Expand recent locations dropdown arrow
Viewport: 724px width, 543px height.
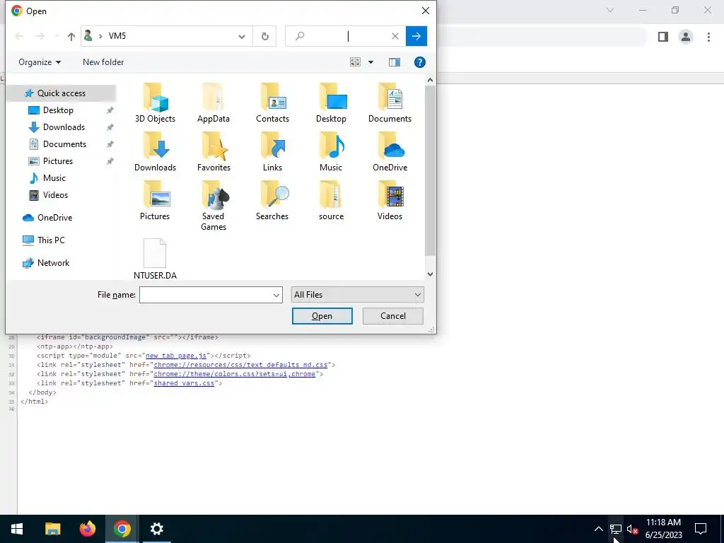tap(57, 36)
